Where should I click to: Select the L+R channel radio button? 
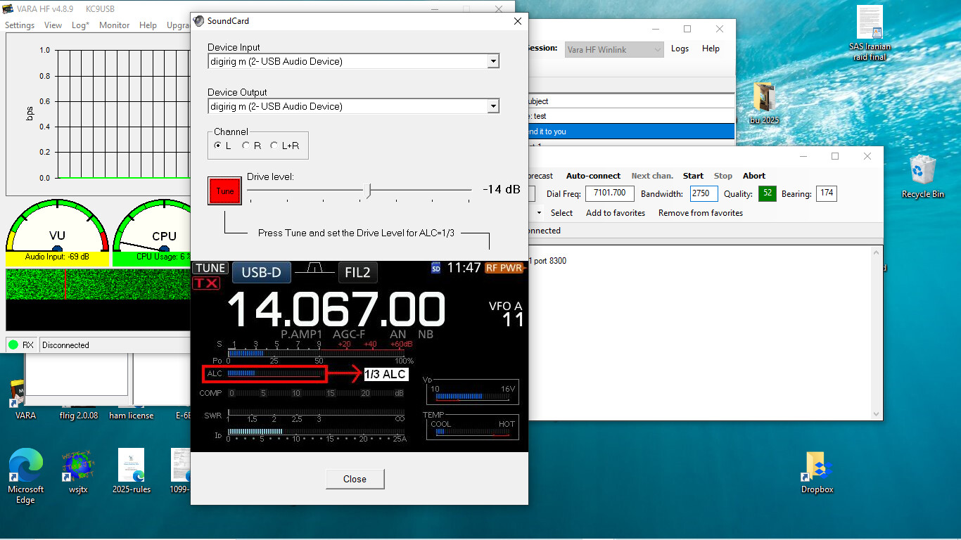274,146
